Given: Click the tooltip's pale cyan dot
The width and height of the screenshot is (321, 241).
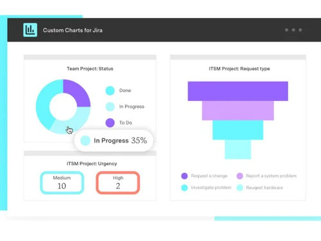Looking at the screenshot, I should click(85, 141).
